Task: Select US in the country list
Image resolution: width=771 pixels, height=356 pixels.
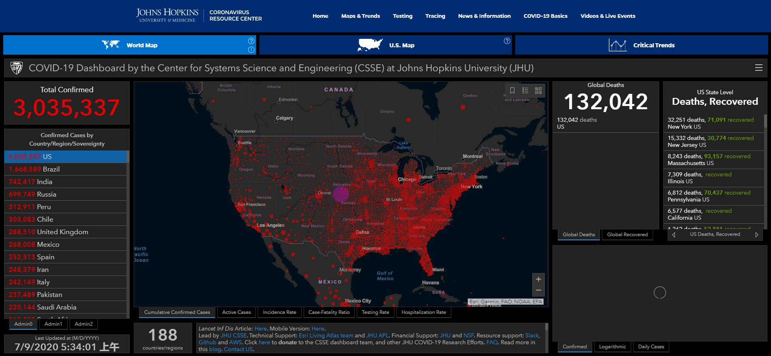Action: (65, 157)
